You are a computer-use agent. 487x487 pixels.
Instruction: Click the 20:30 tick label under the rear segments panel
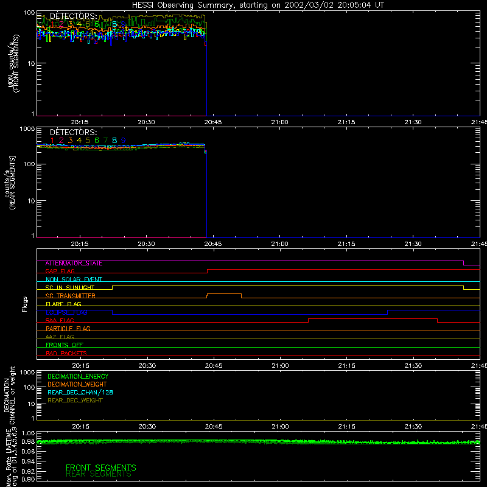[x=146, y=244]
